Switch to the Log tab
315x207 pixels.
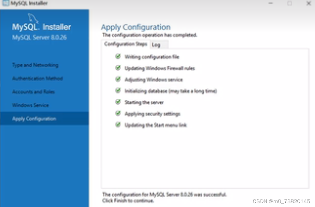pyautogui.click(x=159, y=45)
